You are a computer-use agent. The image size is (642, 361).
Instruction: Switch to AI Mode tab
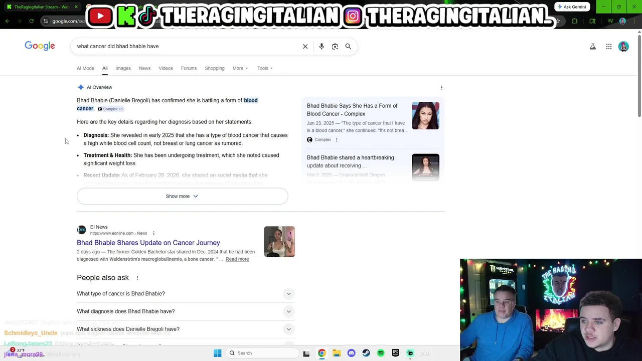pyautogui.click(x=85, y=68)
